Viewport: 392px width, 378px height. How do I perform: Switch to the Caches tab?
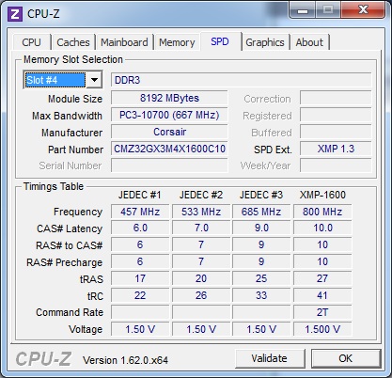coord(73,42)
